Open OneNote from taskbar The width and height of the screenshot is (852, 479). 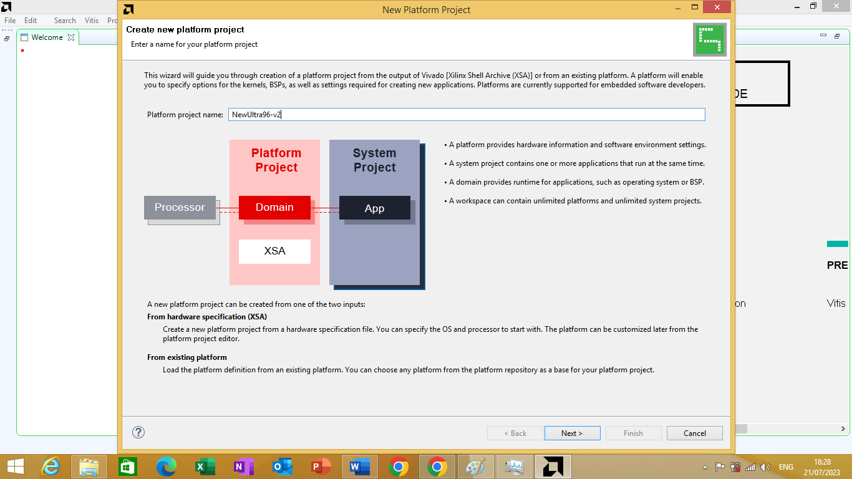click(x=244, y=467)
